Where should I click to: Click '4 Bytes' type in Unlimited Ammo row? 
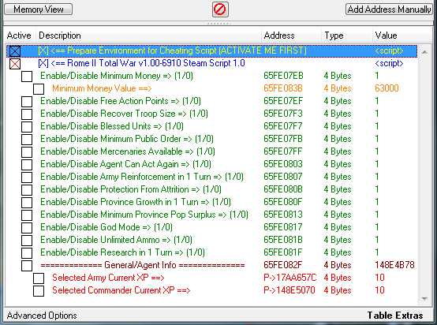pyautogui.click(x=338, y=240)
